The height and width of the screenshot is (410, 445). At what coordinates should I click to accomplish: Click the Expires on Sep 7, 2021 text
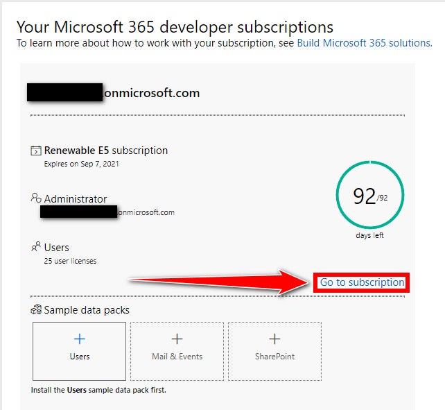[x=82, y=164]
